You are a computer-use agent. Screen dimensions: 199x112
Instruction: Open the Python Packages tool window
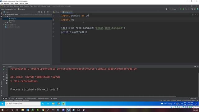(x=30, y=98)
